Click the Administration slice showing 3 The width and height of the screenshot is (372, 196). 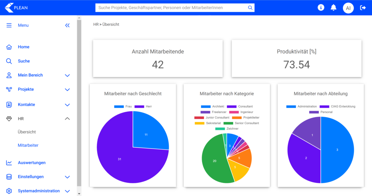coord(337,150)
